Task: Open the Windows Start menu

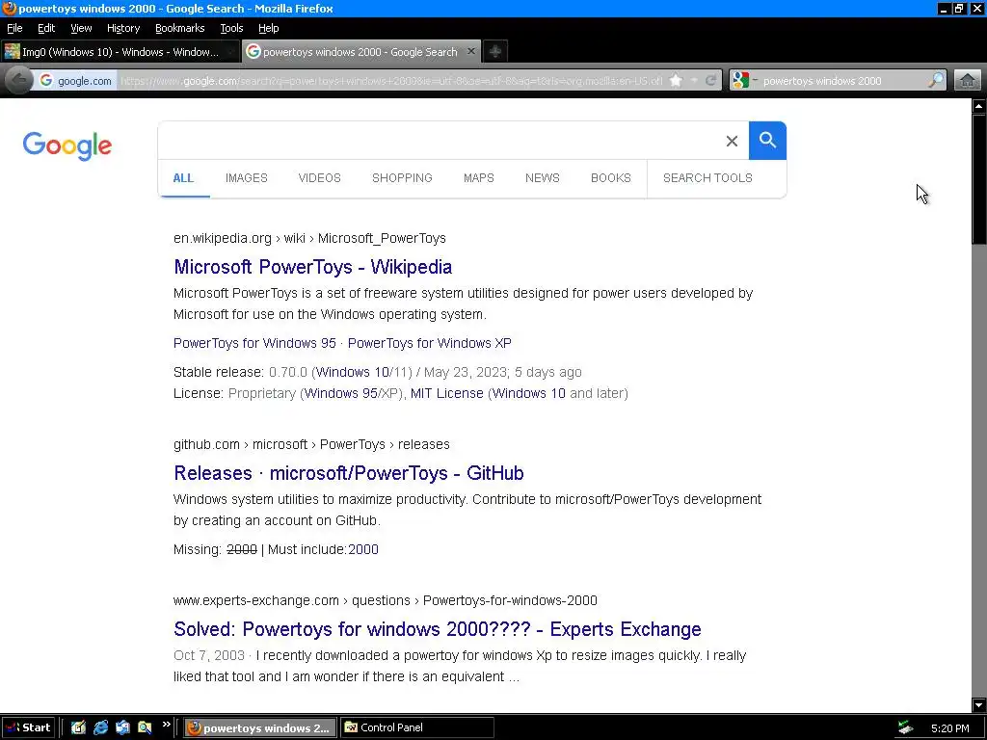Action: click(28, 728)
